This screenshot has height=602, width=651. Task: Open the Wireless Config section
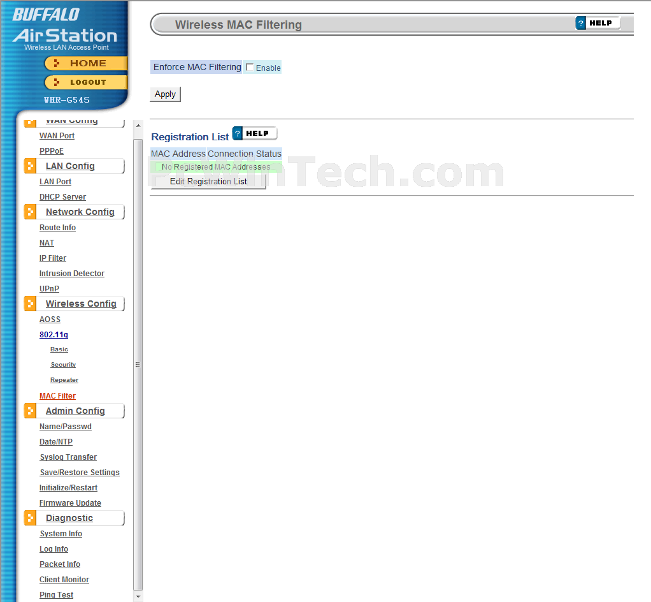click(81, 304)
